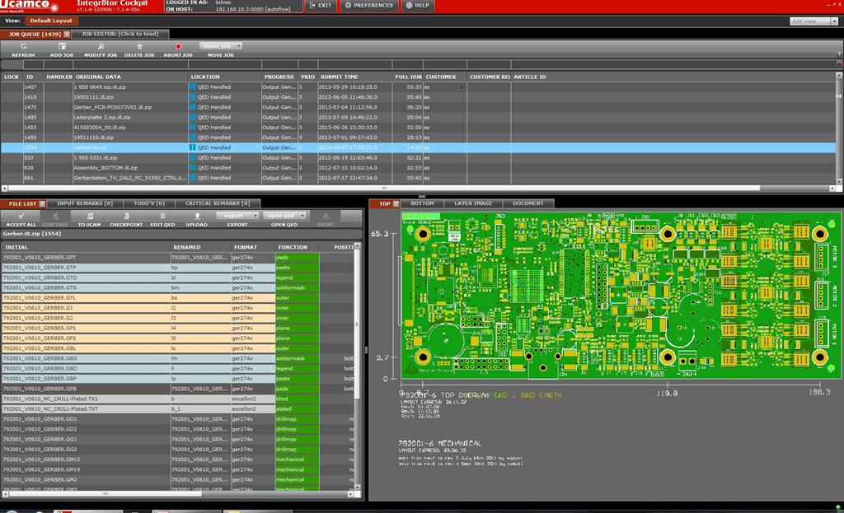Click the To UCAM icon
Viewport: 844px width, 513px height.
point(89,216)
